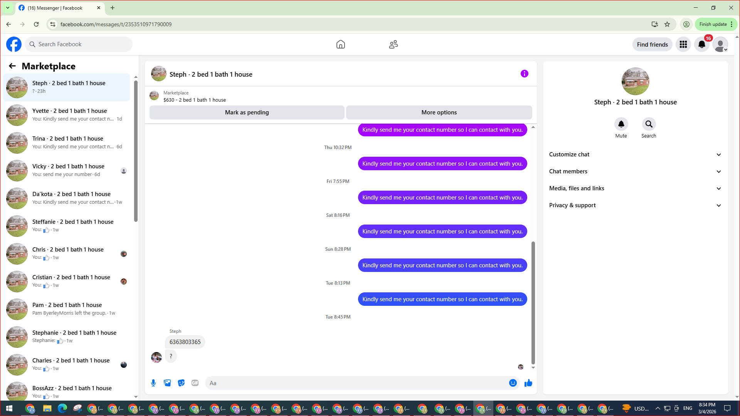This screenshot has height=416, width=740.
Task: Click the More options button
Action: tap(439, 112)
